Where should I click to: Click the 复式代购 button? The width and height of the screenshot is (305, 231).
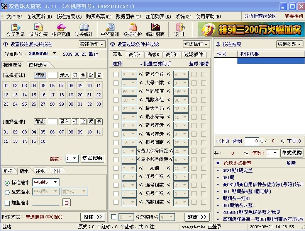coord(92,158)
